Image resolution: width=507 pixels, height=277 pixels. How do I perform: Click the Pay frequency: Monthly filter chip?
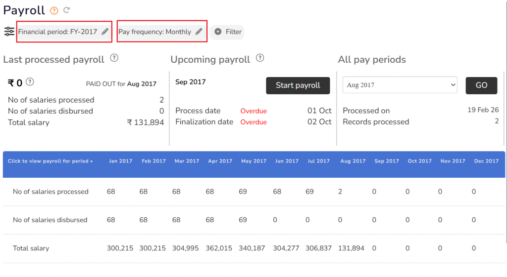pyautogui.click(x=154, y=32)
